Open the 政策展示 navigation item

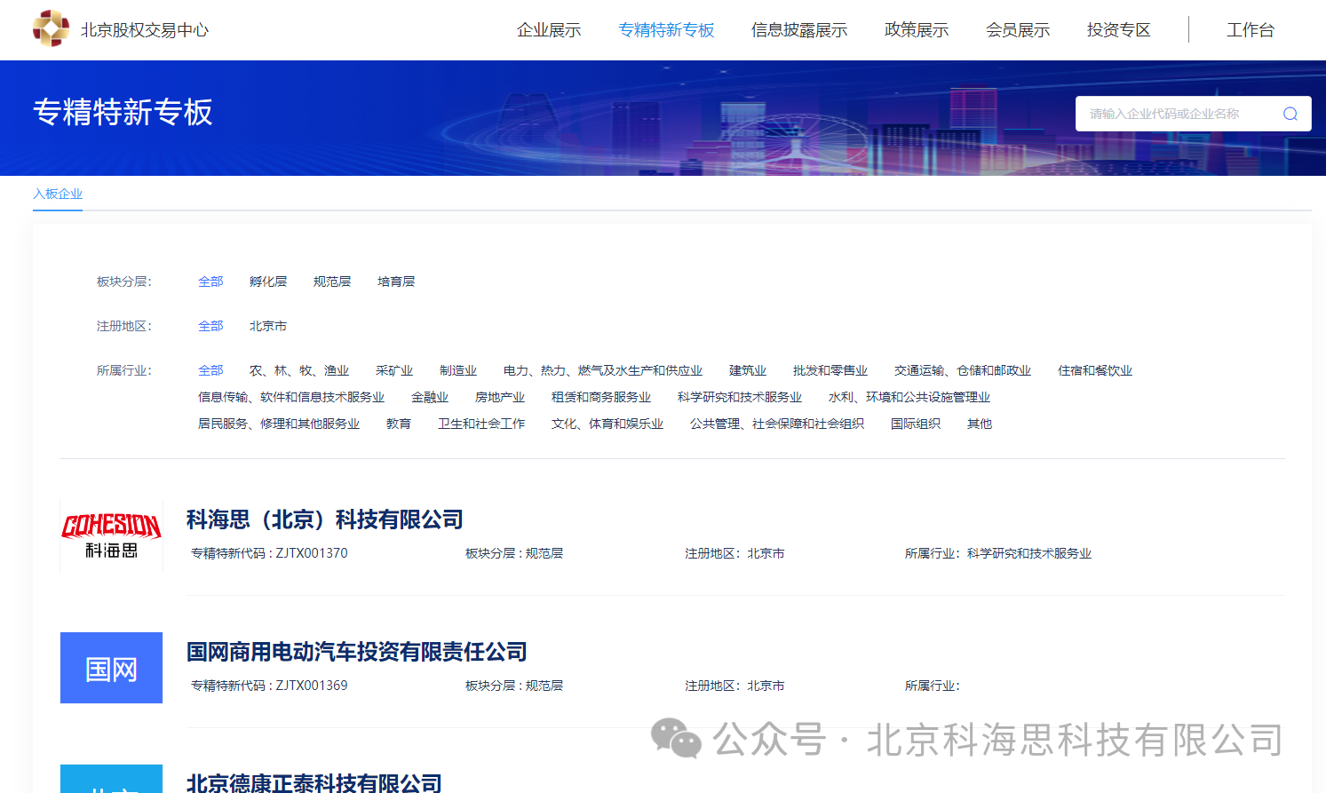(917, 30)
